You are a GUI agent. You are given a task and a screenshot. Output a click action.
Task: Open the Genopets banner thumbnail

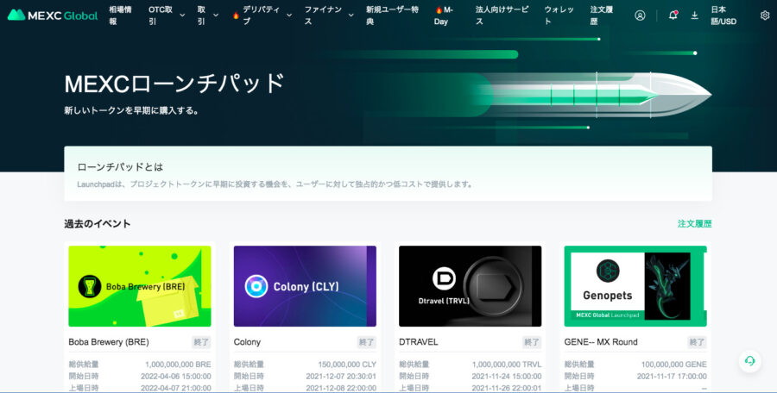pos(635,286)
